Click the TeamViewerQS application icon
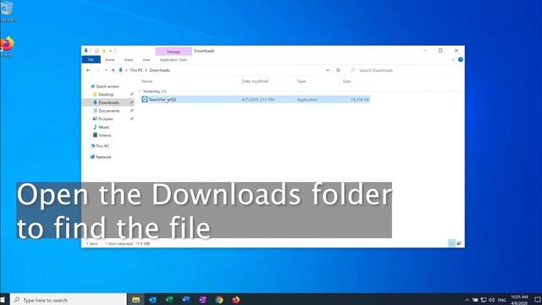 [145, 99]
